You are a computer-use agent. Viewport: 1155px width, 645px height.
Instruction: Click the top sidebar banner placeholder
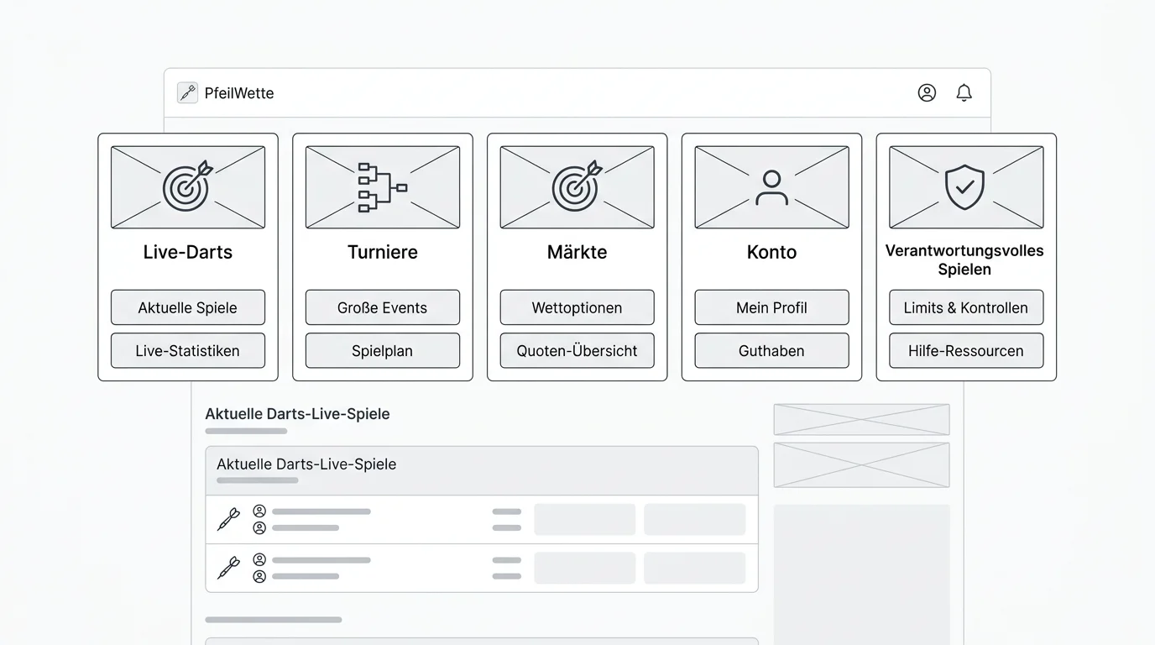pos(862,419)
